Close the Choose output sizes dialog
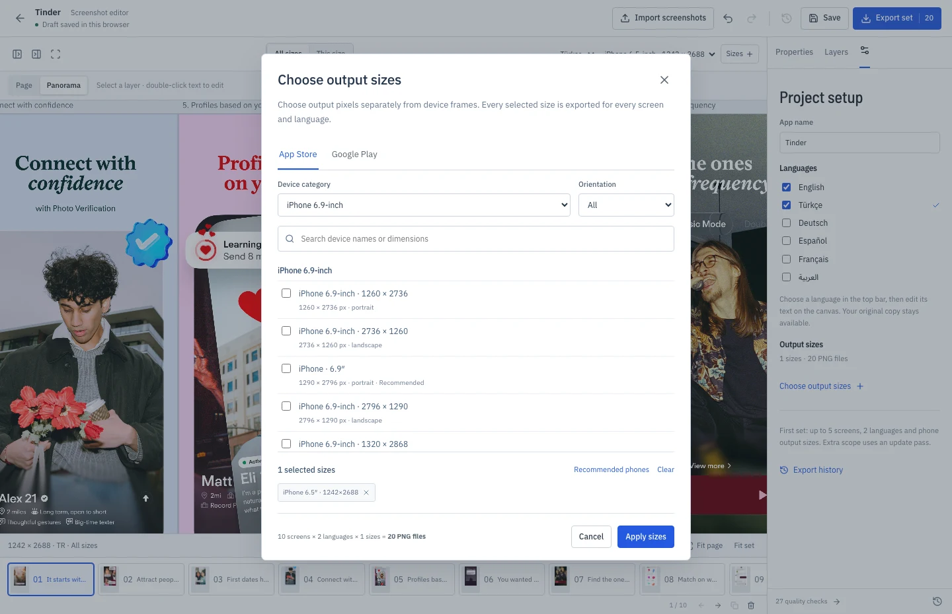952x614 pixels. point(664,80)
